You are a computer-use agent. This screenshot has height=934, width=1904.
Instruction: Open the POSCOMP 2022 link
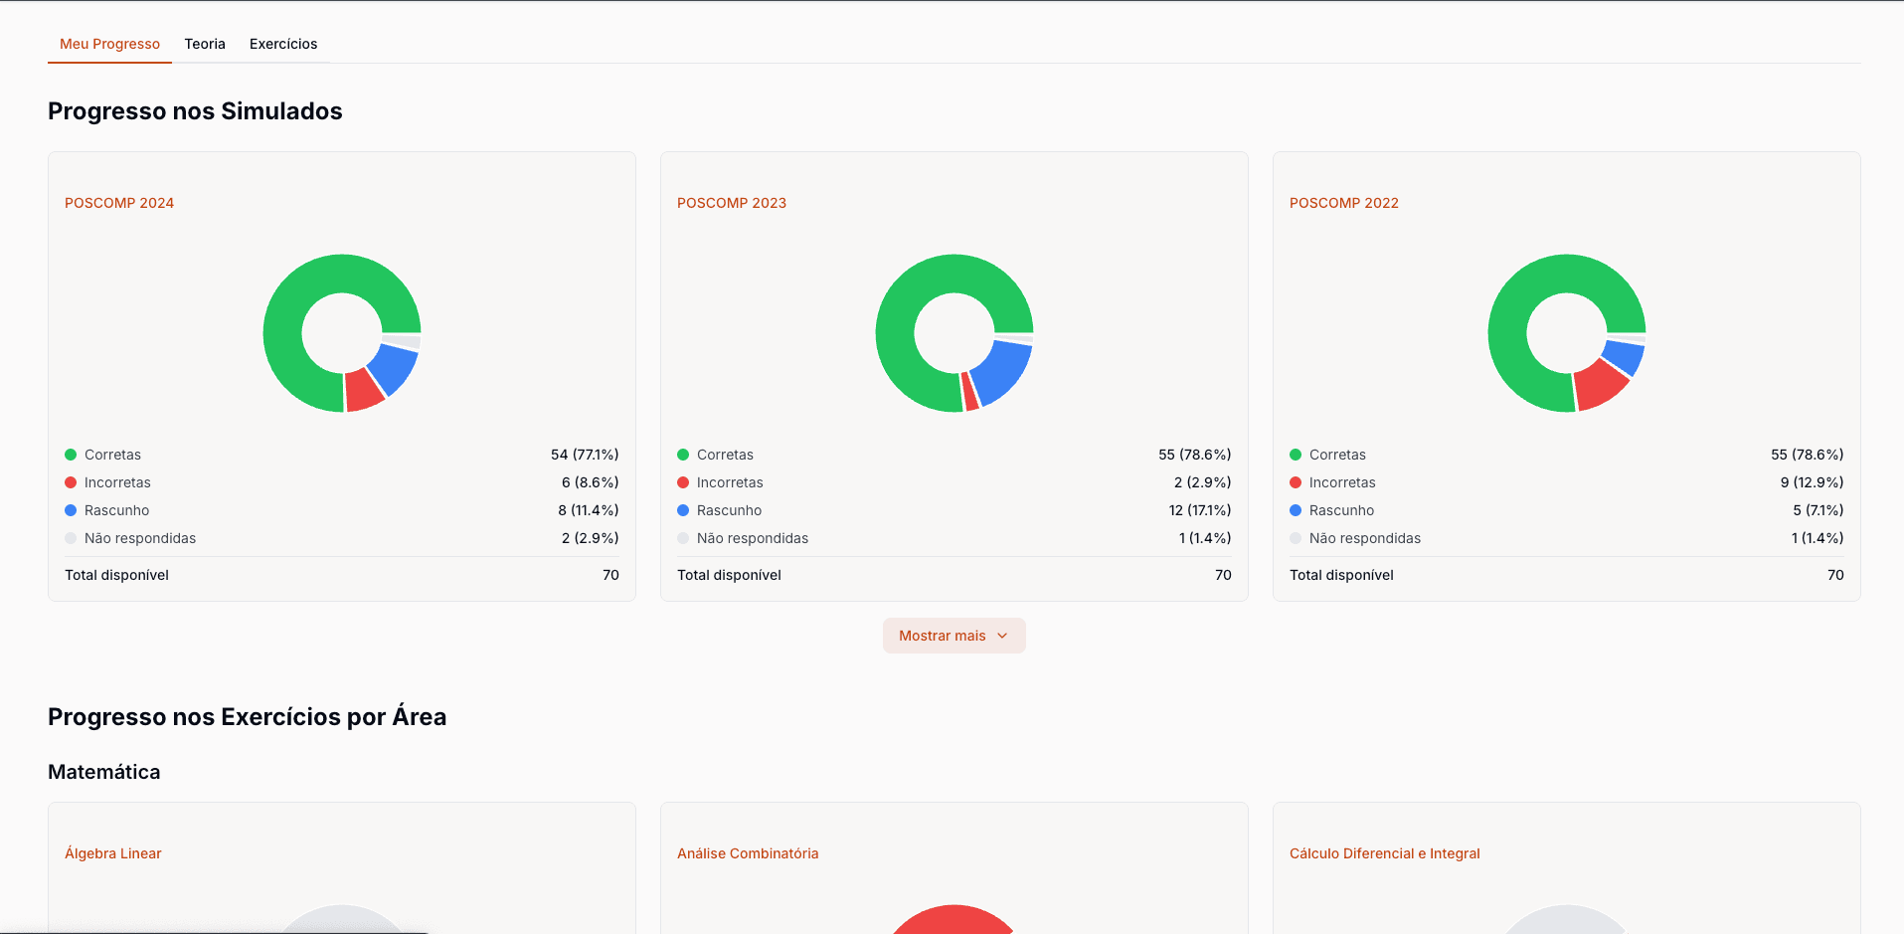(1344, 203)
